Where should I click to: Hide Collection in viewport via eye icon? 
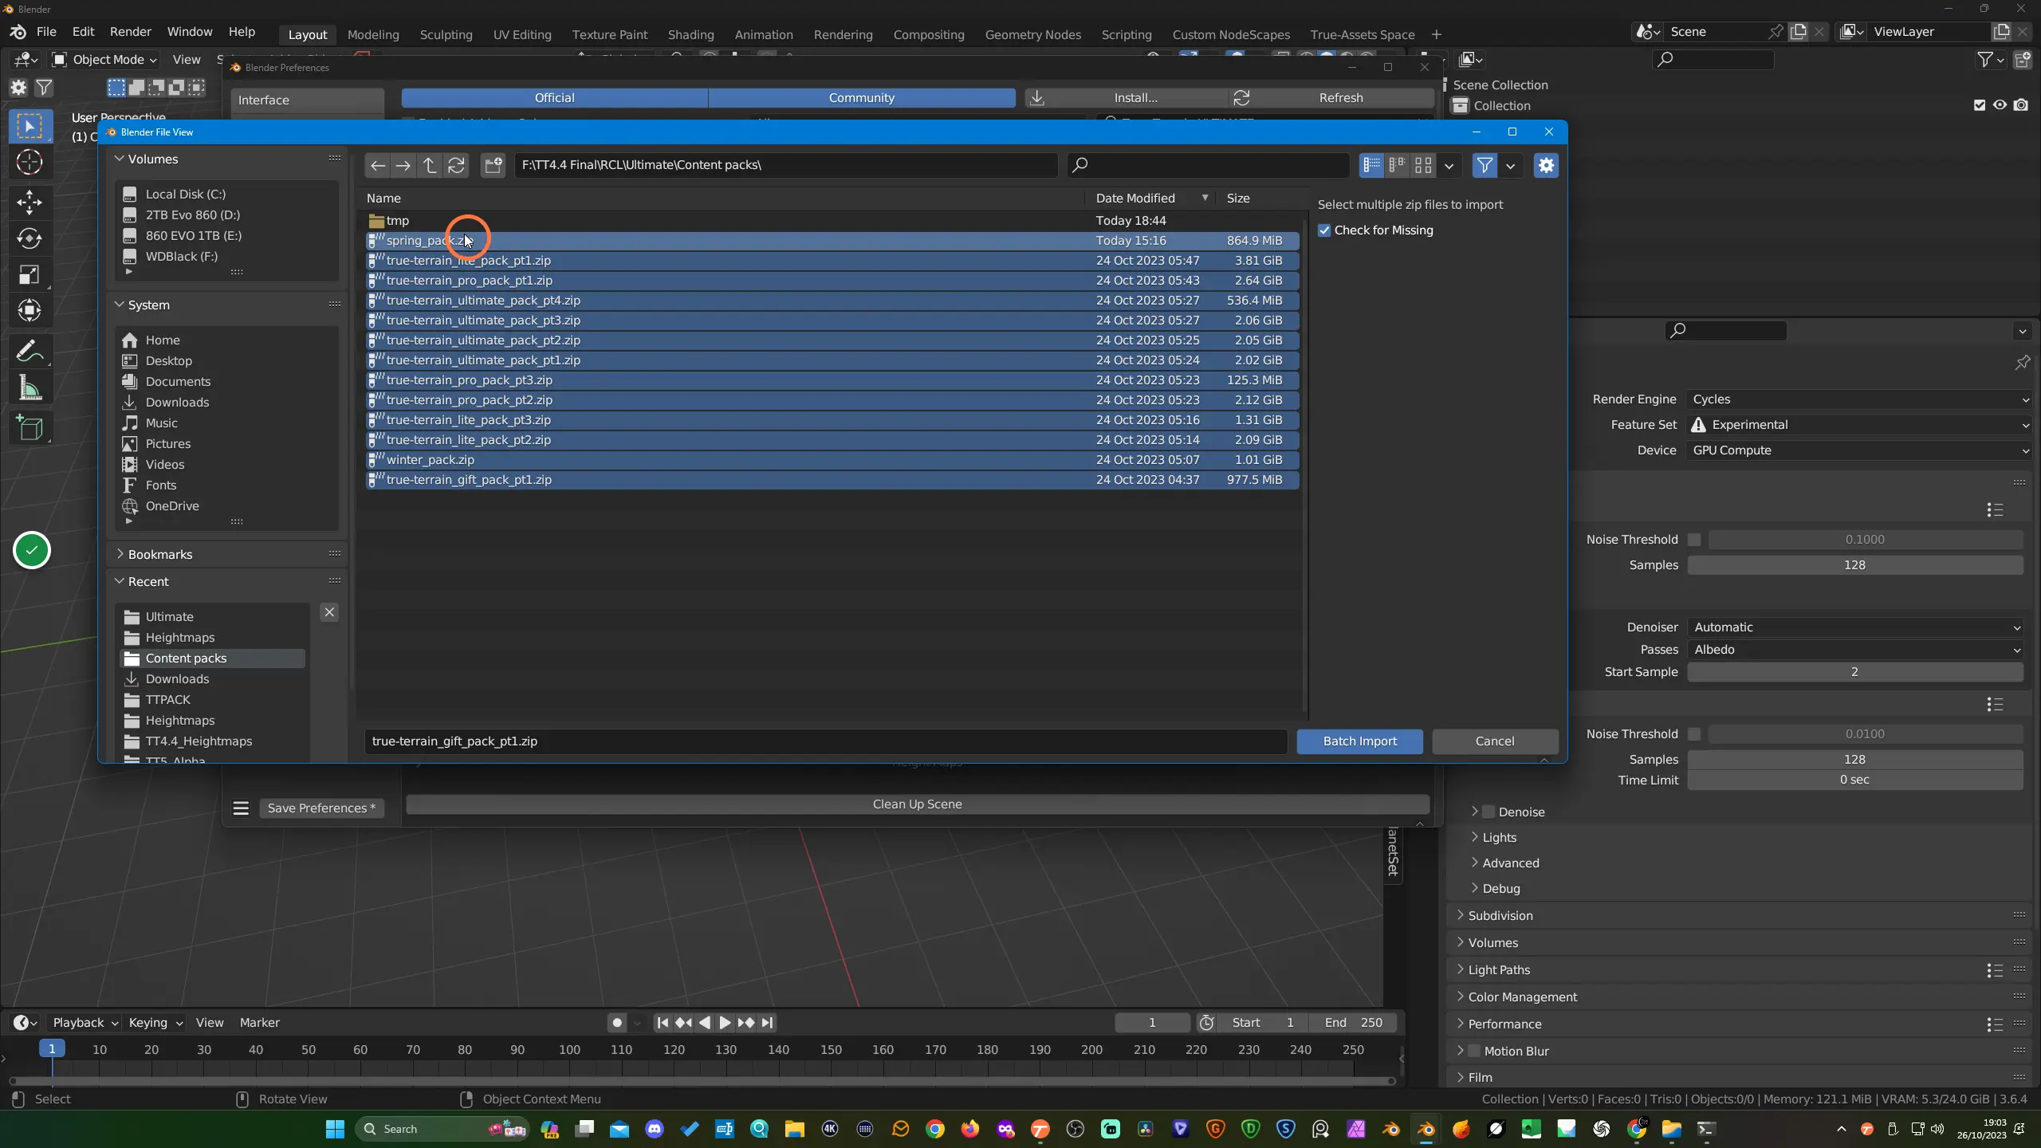pos(2000,105)
